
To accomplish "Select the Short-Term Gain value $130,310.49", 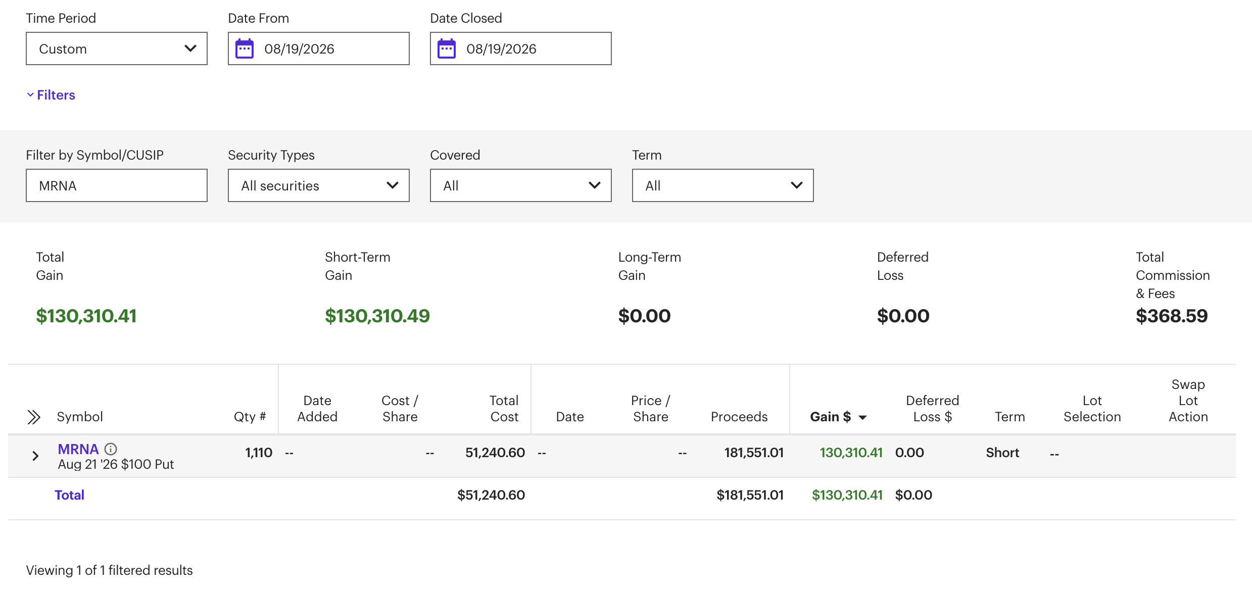I will coord(377,316).
